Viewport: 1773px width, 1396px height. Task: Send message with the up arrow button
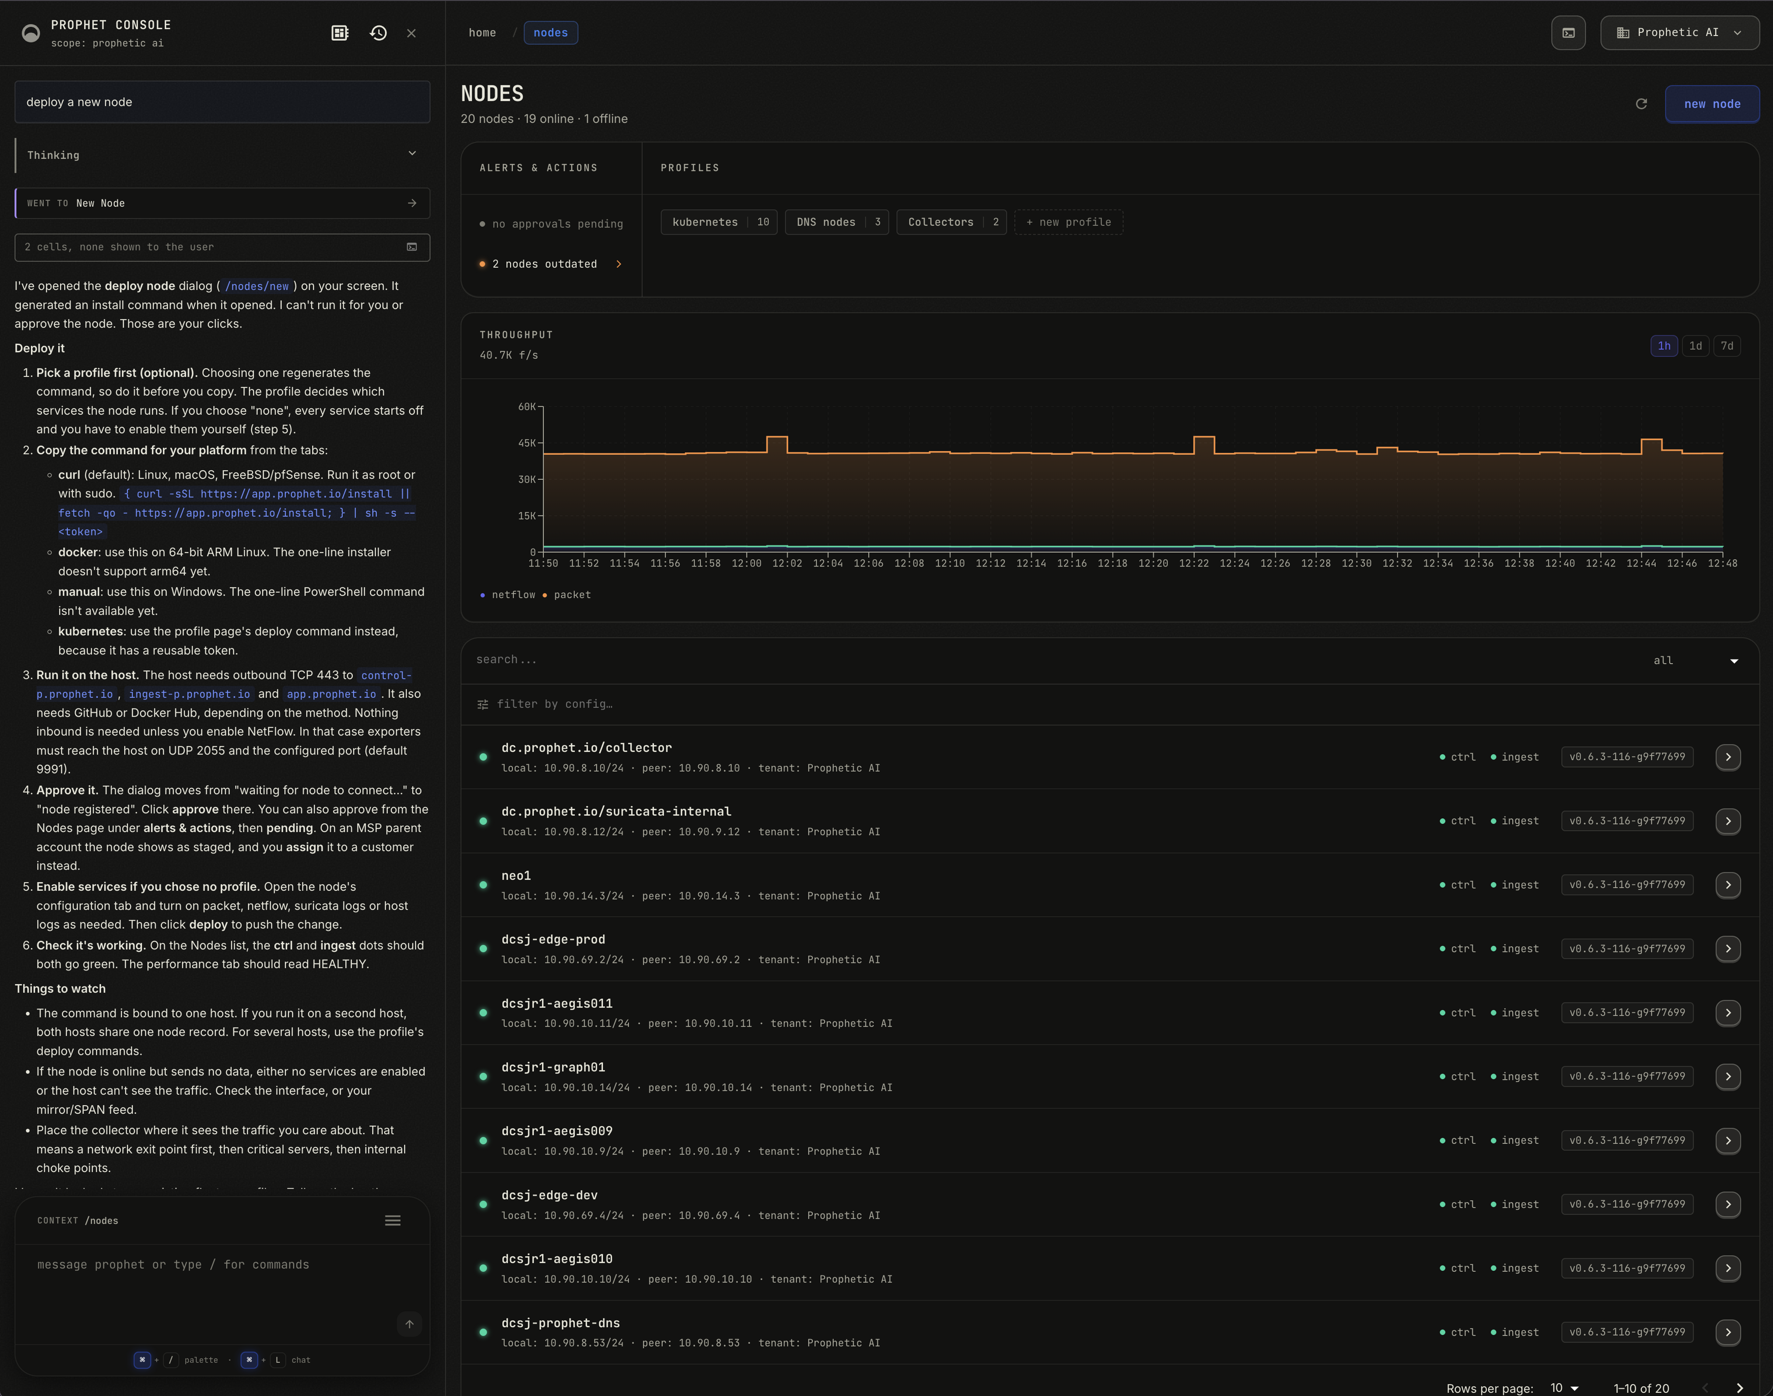[410, 1324]
